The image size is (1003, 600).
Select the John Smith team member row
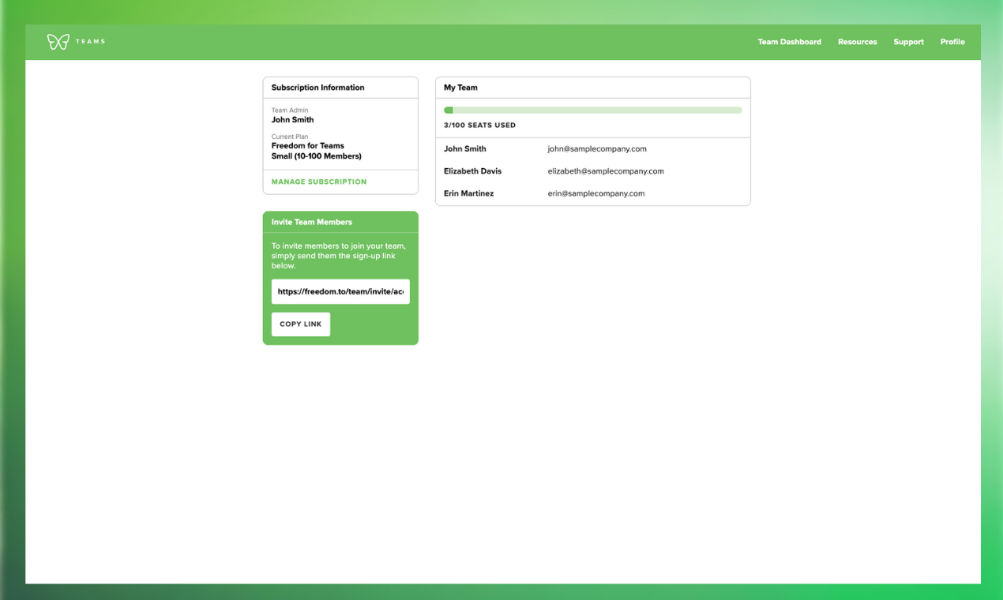pyautogui.click(x=592, y=148)
